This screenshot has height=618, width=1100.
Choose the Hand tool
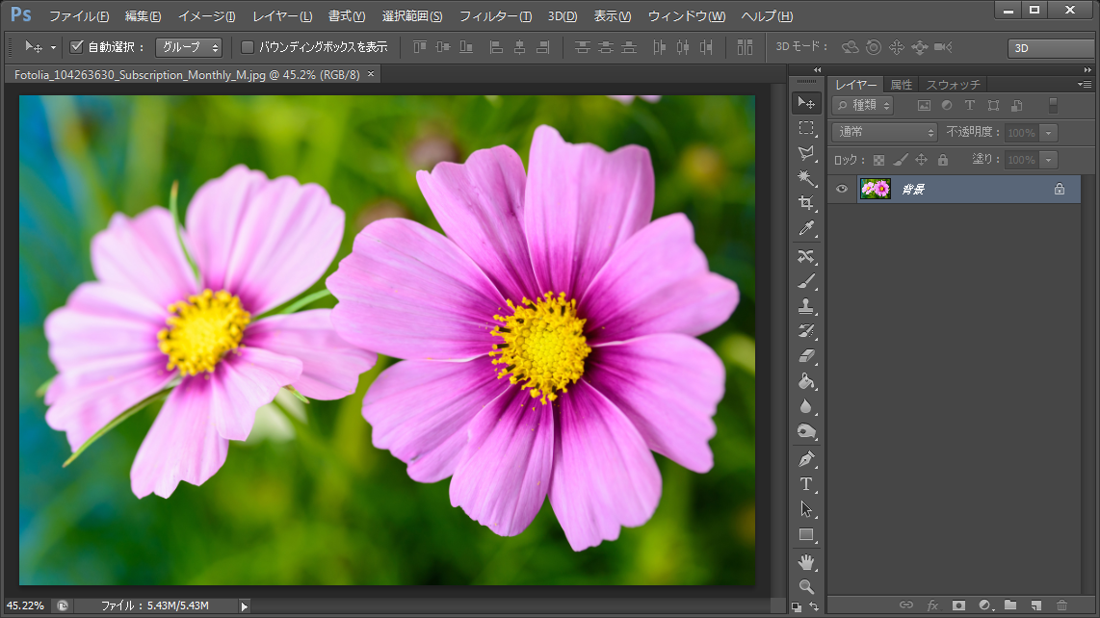click(806, 561)
